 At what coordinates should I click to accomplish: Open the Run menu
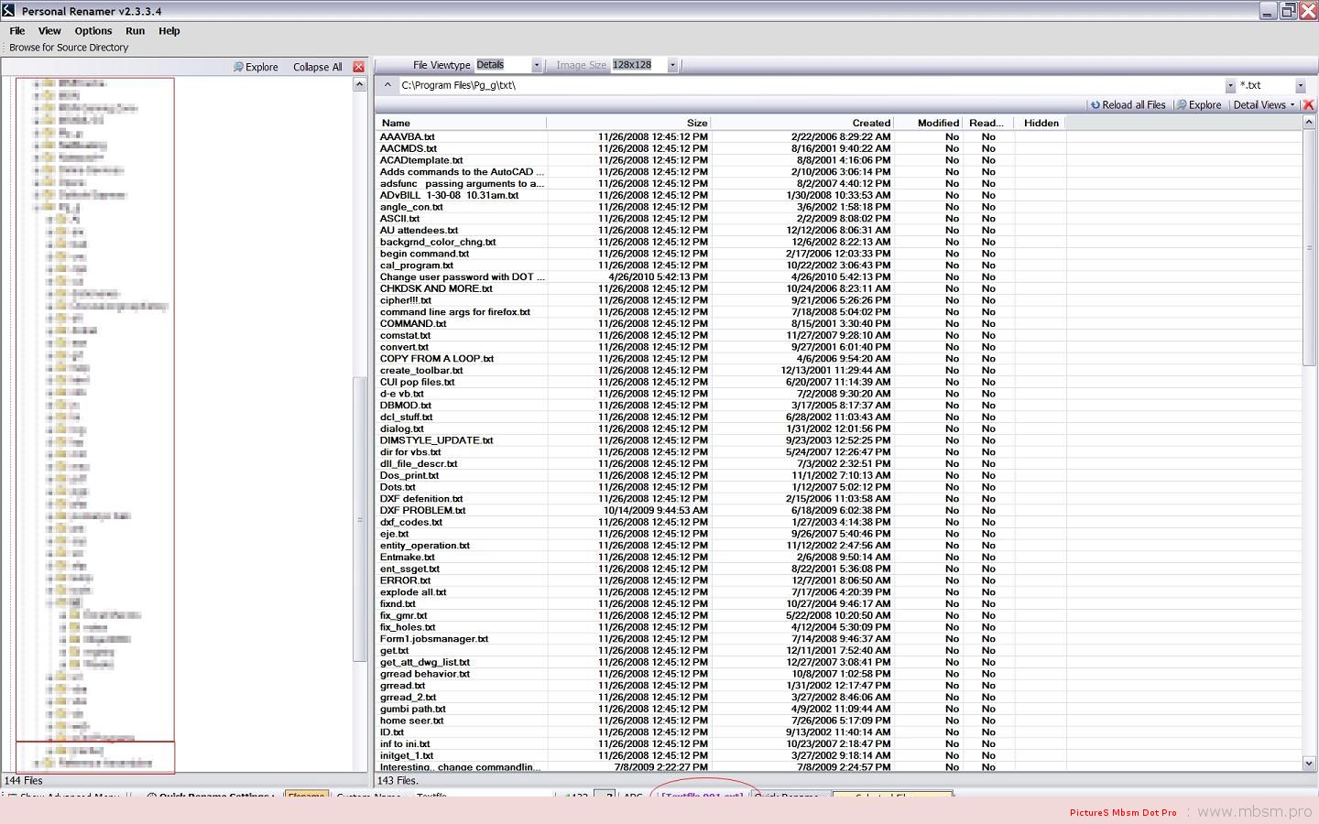coord(135,31)
